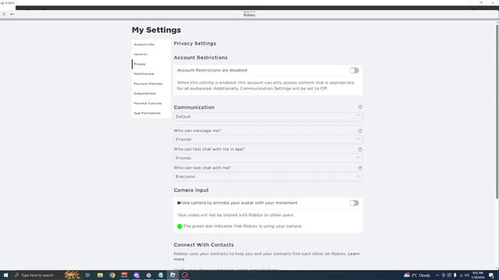Image resolution: width=499 pixels, height=280 pixels.
Task: Toggle camera avatar animation switch
Action: tap(354, 203)
